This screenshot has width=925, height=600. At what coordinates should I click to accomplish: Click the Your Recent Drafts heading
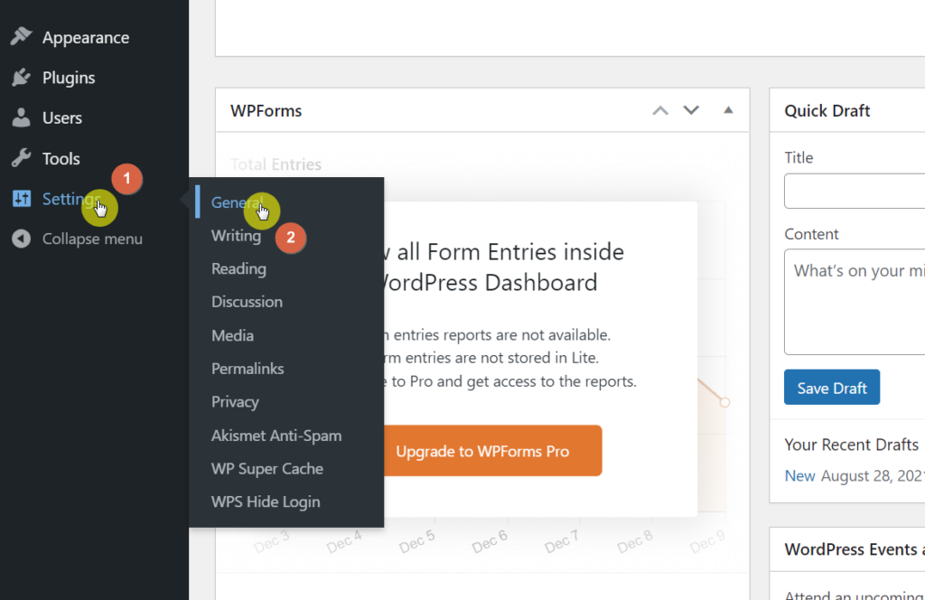point(851,445)
